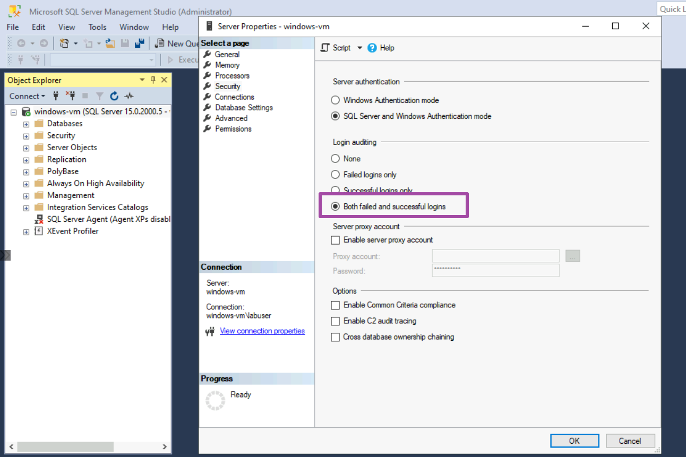This screenshot has width=686, height=457.
Task: Click the Filter funnel icon in Object Explorer
Action: click(x=99, y=96)
